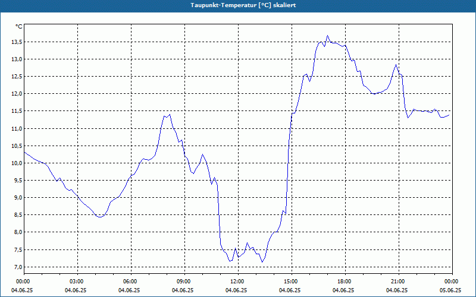This screenshot has width=476, height=297.
Task: Click the 00:00 time label above 05.06.25
Action: point(452,282)
